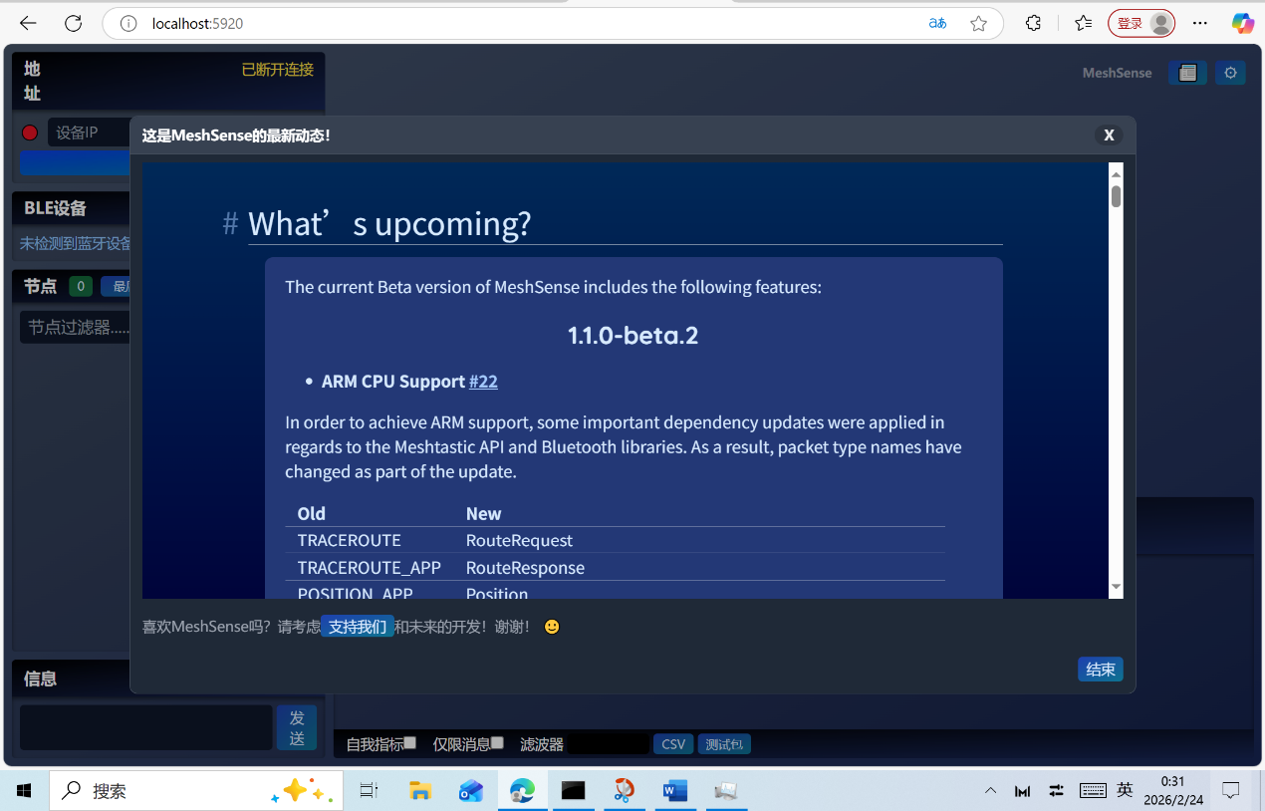Image resolution: width=1265 pixels, height=811 pixels.
Task: Click the 1.1.0-beta.2 version heading
Action: click(x=633, y=335)
